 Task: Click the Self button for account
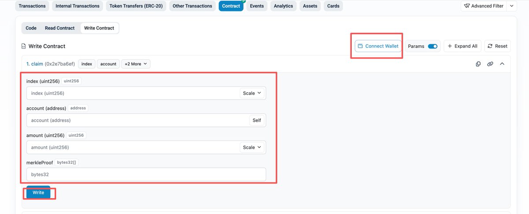[257, 120]
